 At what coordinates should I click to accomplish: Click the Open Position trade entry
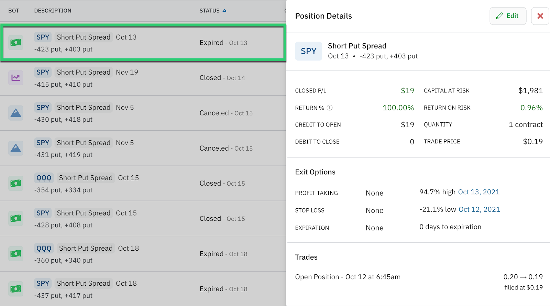coord(348,277)
